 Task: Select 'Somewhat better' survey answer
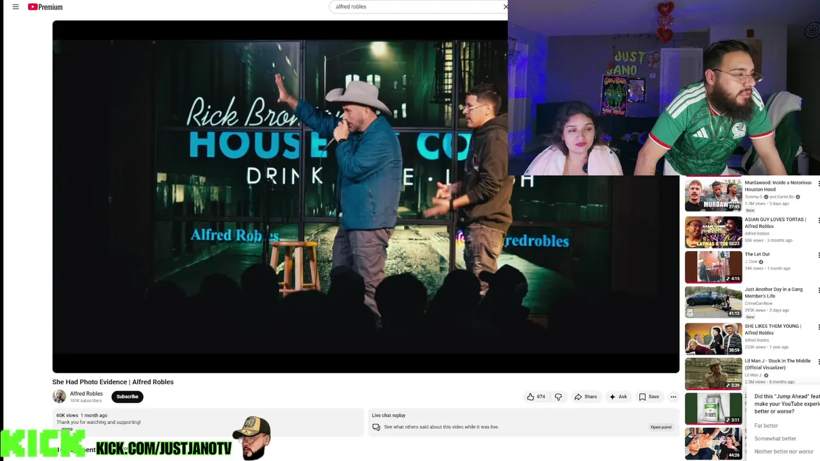[775, 439]
